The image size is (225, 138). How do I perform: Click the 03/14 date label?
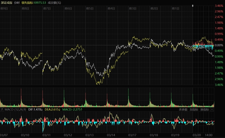111,135
